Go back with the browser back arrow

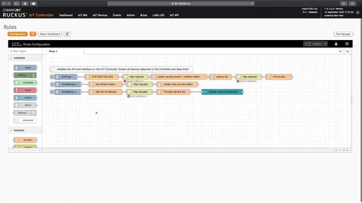coord(4,3)
